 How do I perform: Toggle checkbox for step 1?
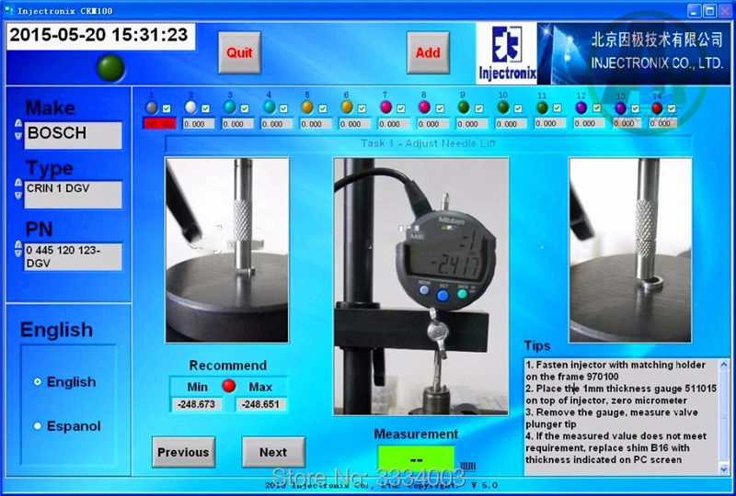click(167, 108)
